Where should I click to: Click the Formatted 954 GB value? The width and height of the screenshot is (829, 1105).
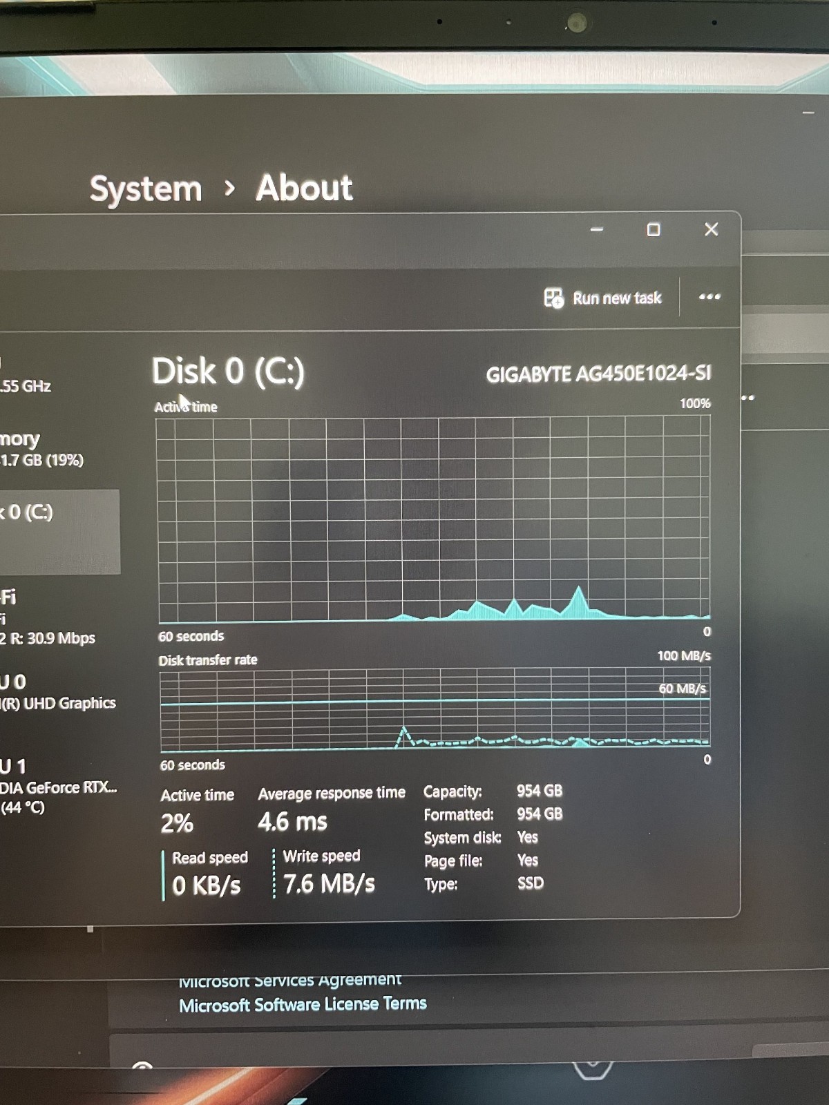[x=540, y=814]
